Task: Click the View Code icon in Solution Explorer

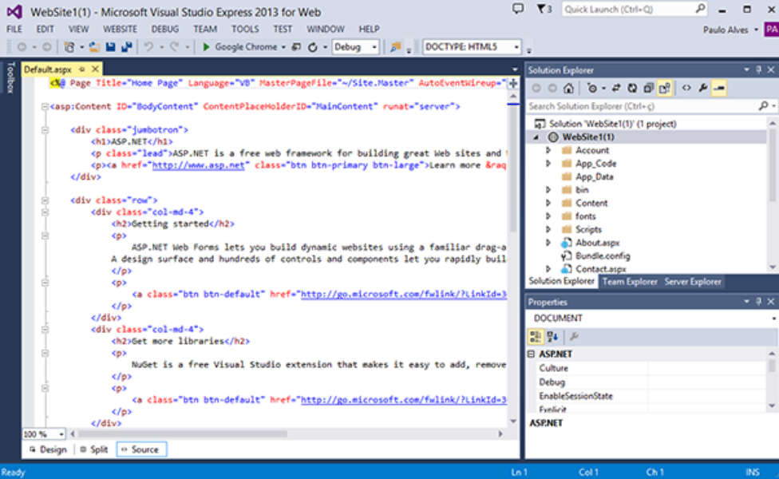Action: [x=686, y=89]
